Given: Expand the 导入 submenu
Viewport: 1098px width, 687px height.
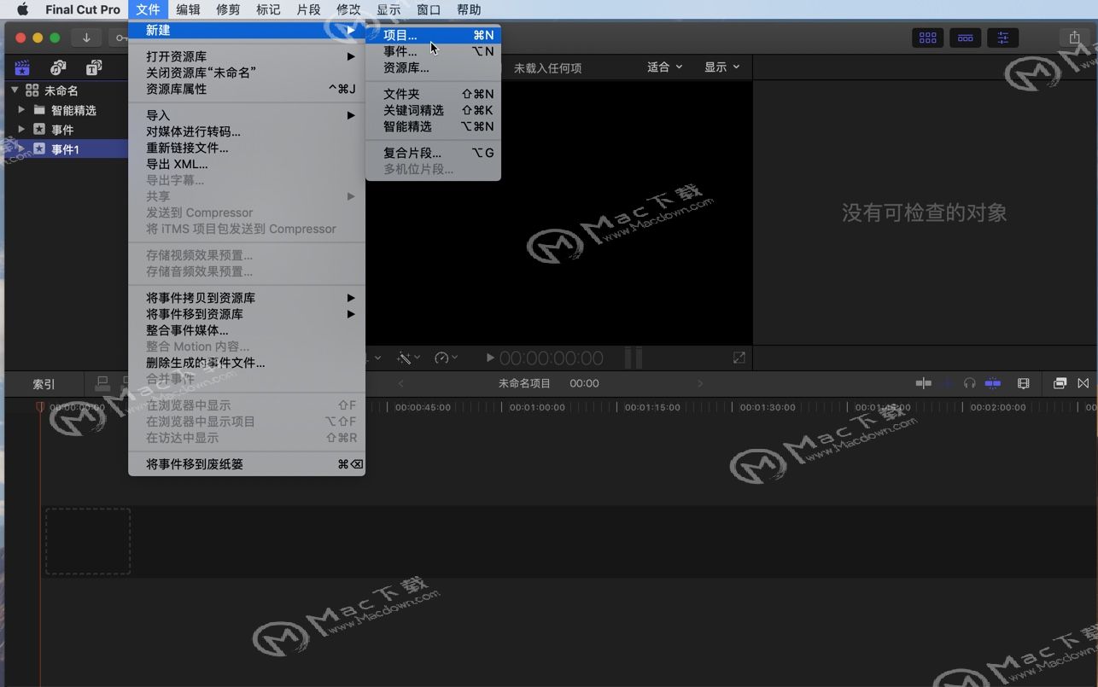Looking at the screenshot, I should point(247,115).
